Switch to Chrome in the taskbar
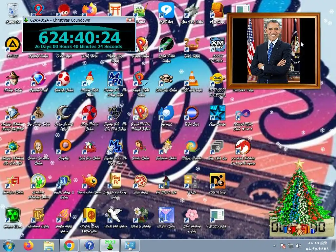The image size is (336, 252). [x=69, y=245]
